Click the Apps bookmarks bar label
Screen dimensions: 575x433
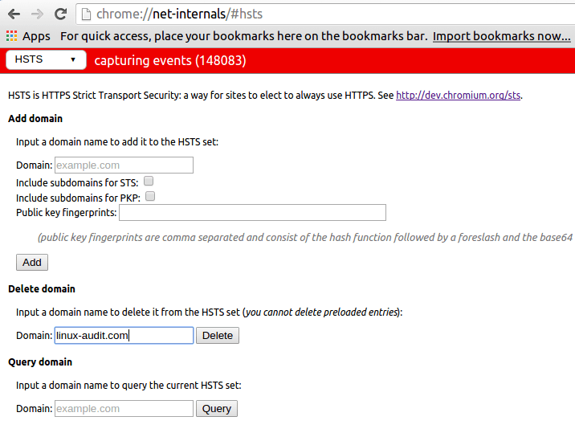coord(36,36)
